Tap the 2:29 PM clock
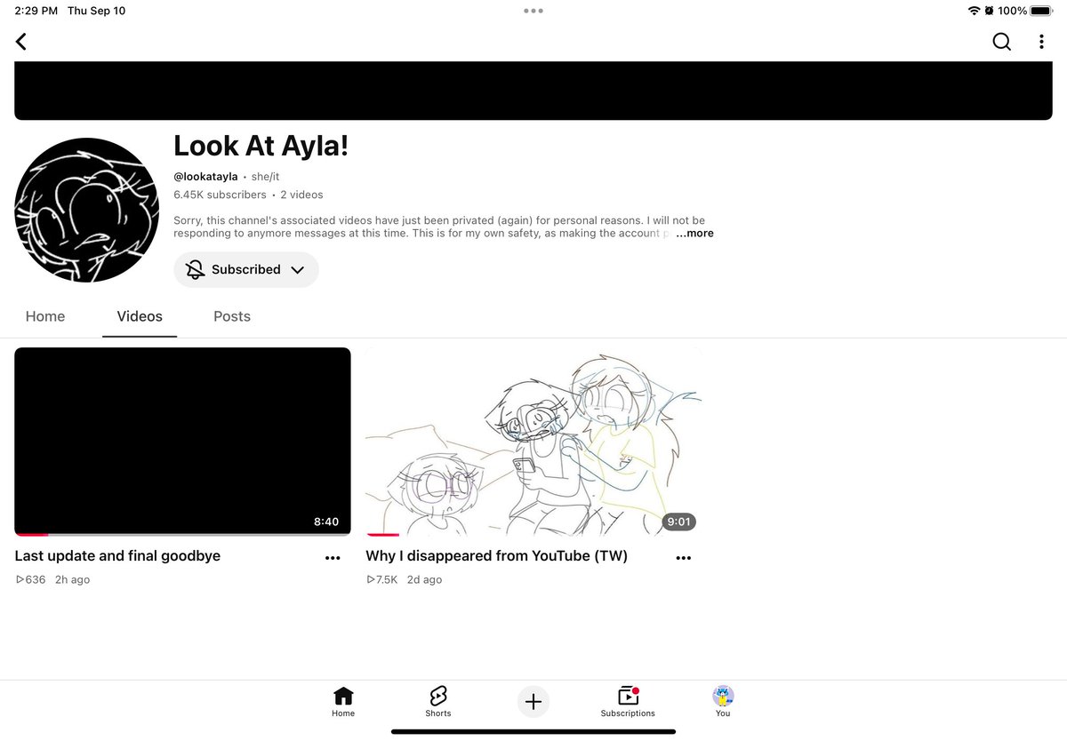Viewport: 1067px width, 741px height. pyautogui.click(x=36, y=11)
